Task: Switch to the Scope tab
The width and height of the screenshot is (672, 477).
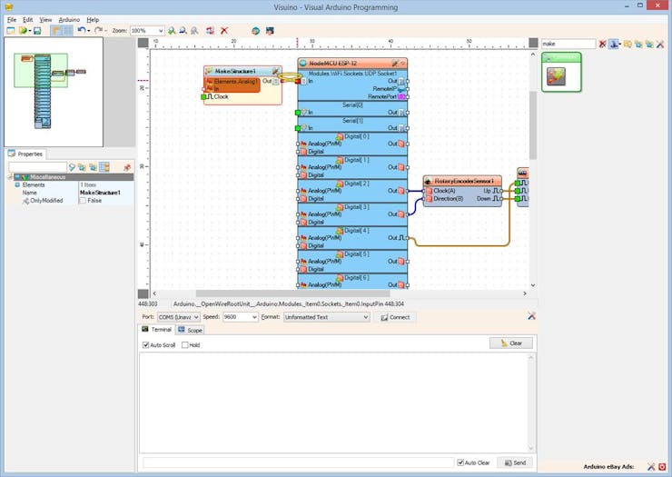Action: point(191,330)
